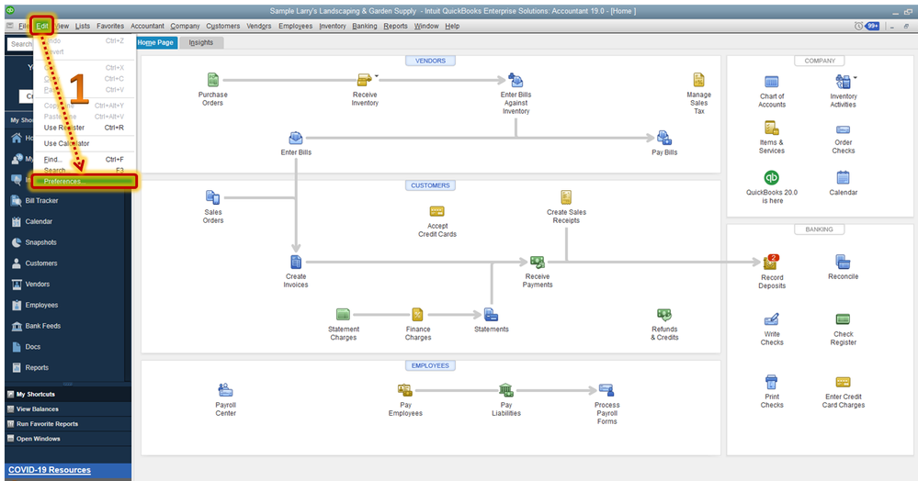Click the Enter Bills icon
Image resolution: width=918 pixels, height=481 pixels.
(296, 139)
